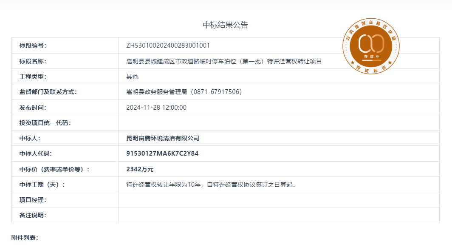The width and height of the screenshot is (452, 250).
Task: Click the label 项目经理
Action: coord(33,200)
